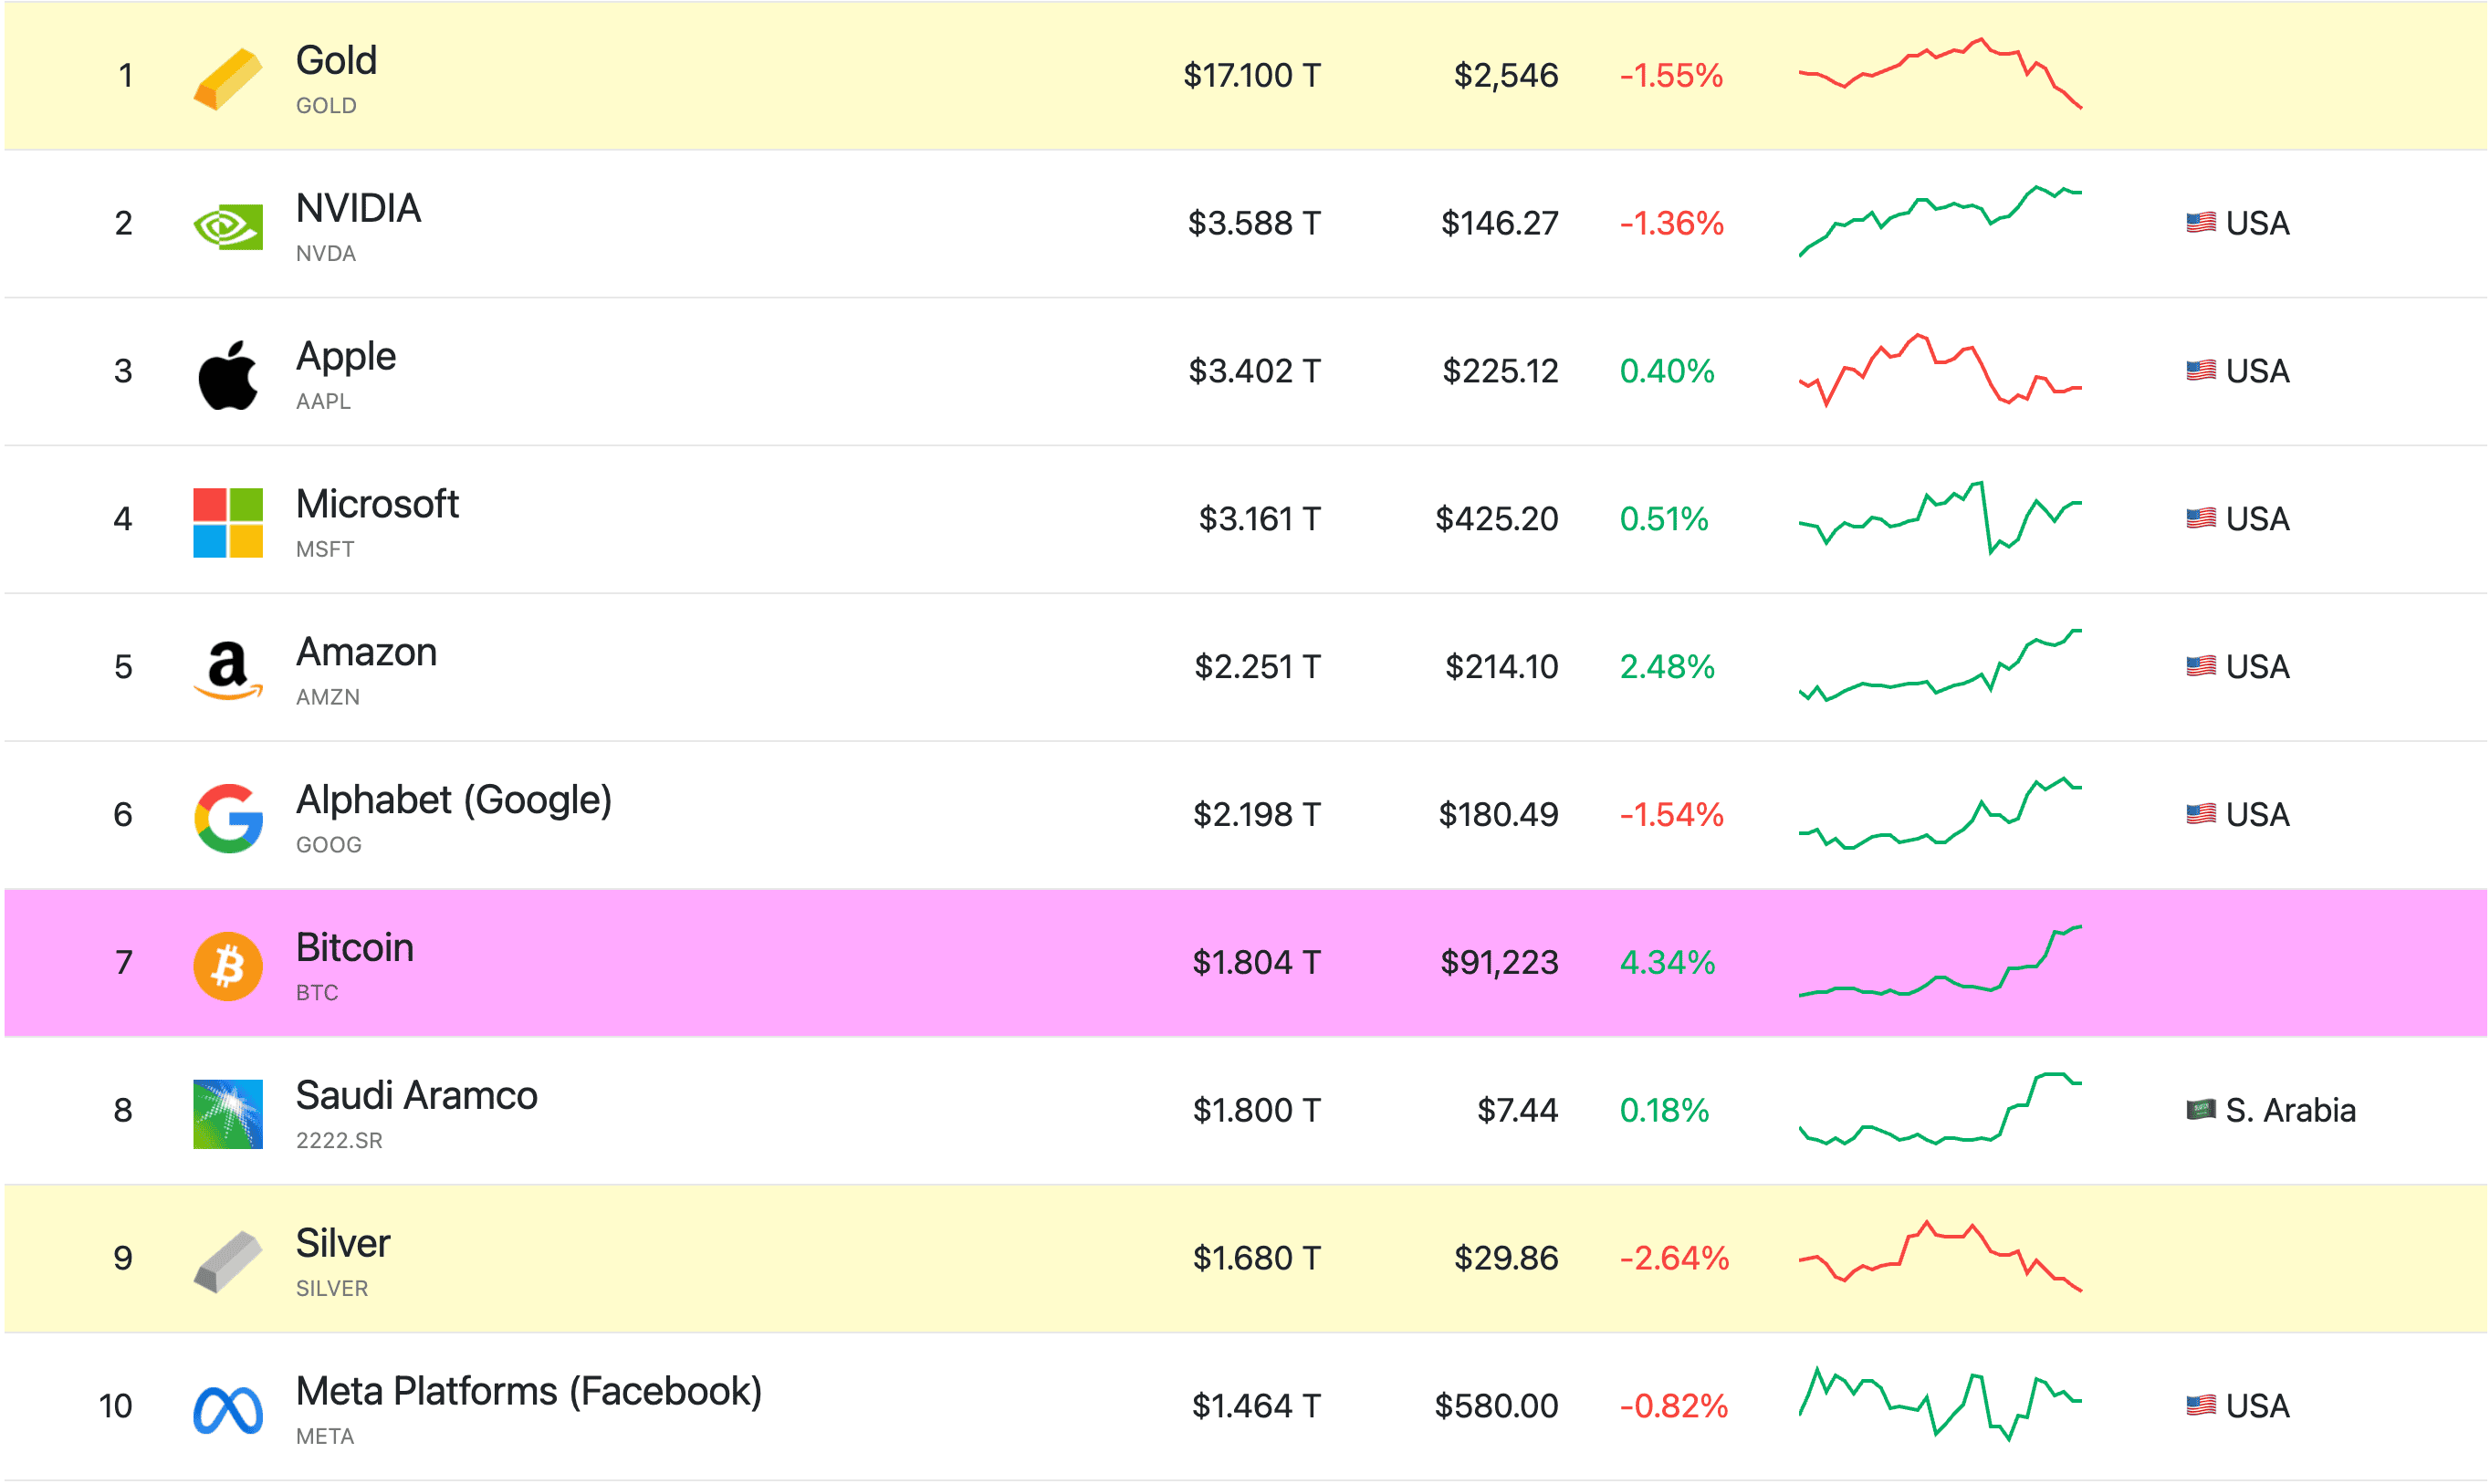2490x1484 pixels.
Task: Open the NVIDIA company page
Action: pyautogui.click(x=358, y=209)
